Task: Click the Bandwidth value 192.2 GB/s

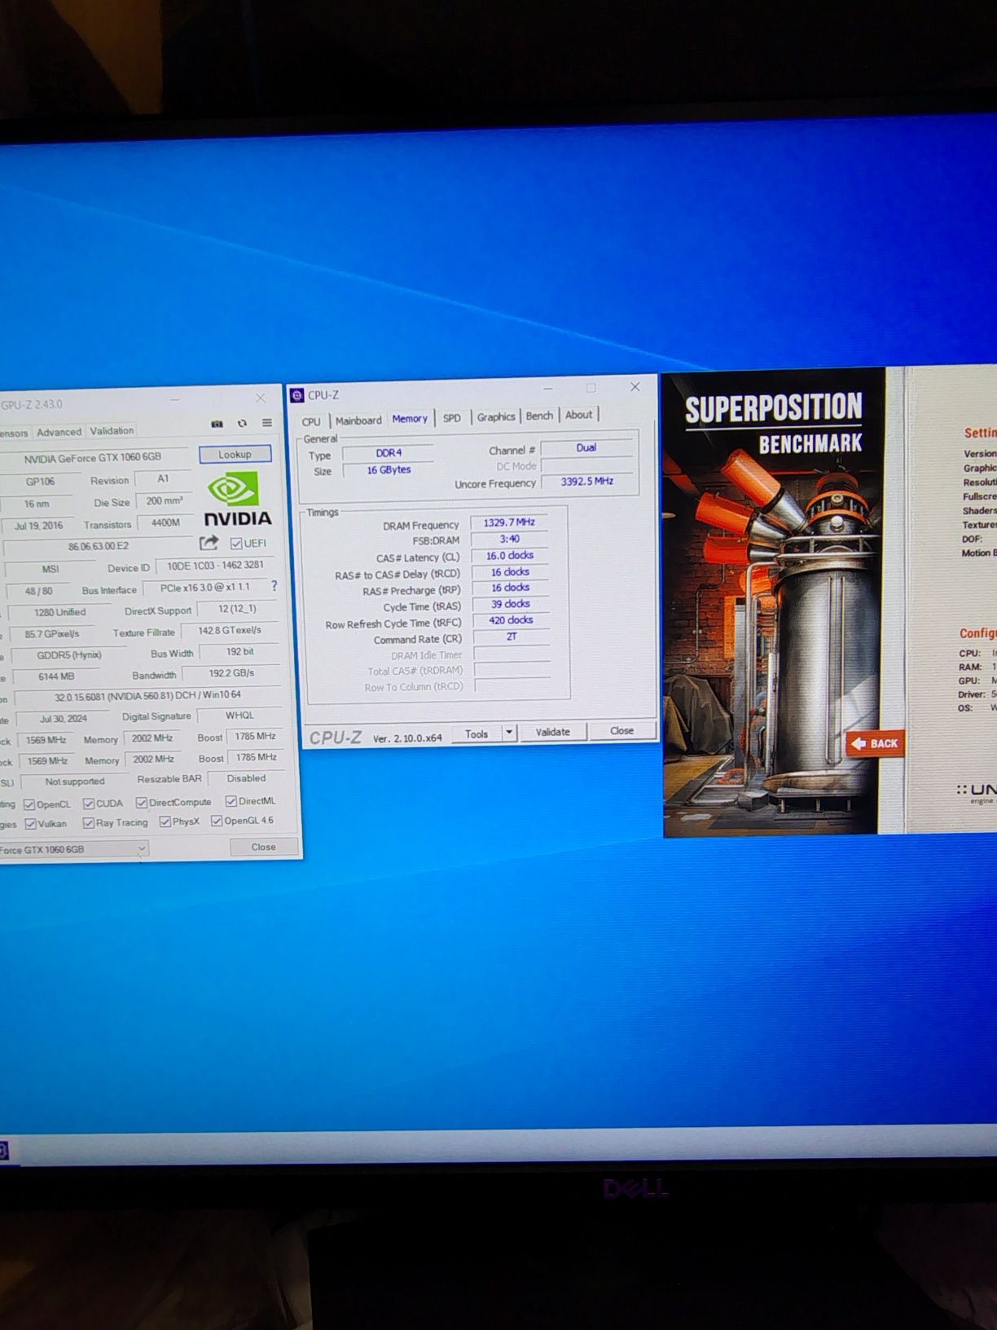Action: tap(231, 673)
